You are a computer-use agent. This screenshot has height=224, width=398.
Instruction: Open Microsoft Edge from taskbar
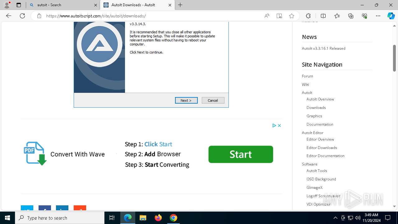[x=128, y=218]
